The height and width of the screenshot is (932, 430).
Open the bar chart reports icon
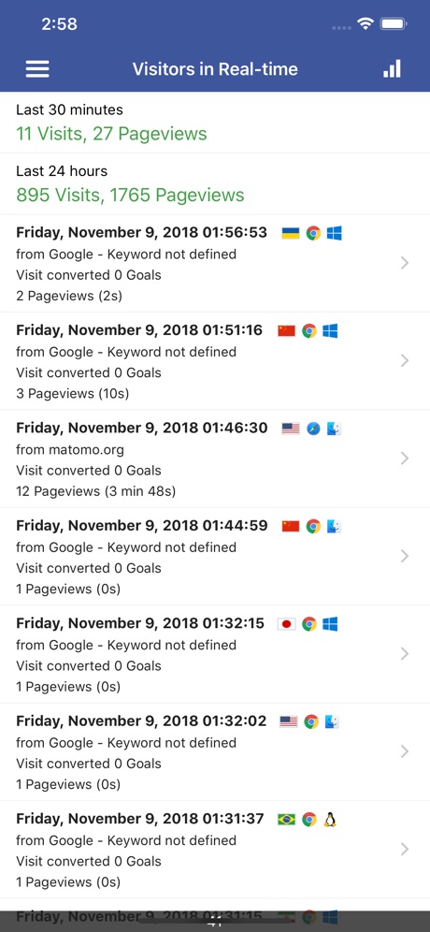click(x=392, y=69)
